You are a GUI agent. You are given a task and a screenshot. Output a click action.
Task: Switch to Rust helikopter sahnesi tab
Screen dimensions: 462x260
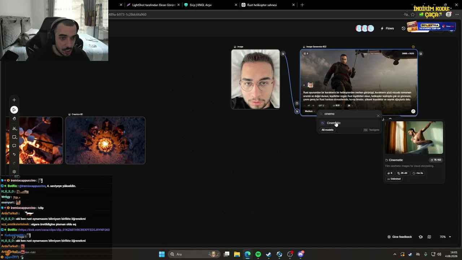(268, 5)
